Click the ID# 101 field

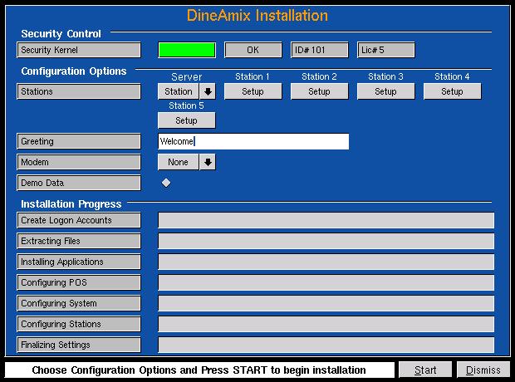[x=319, y=50]
